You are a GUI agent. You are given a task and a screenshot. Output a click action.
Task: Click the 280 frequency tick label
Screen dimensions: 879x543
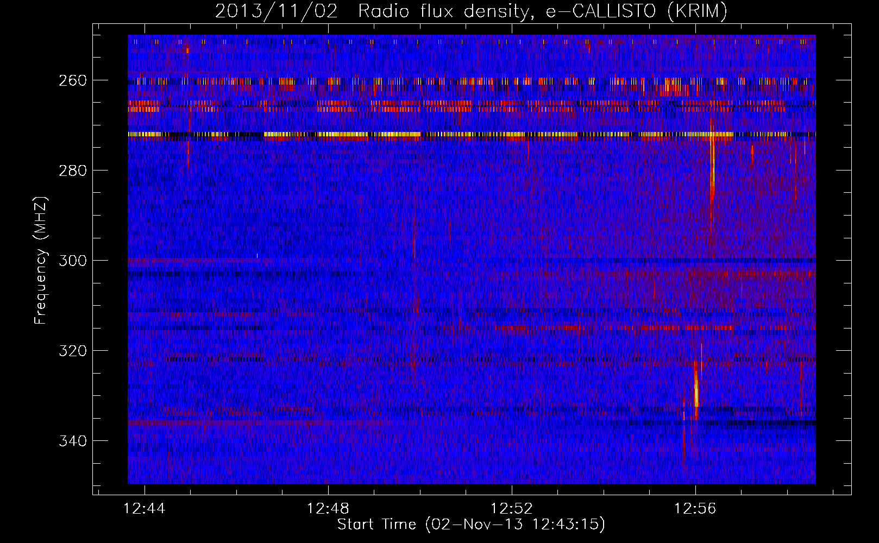coord(72,171)
